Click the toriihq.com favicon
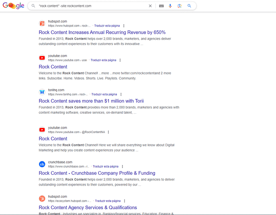Screen dimensions: 276x215 (x=42, y=92)
